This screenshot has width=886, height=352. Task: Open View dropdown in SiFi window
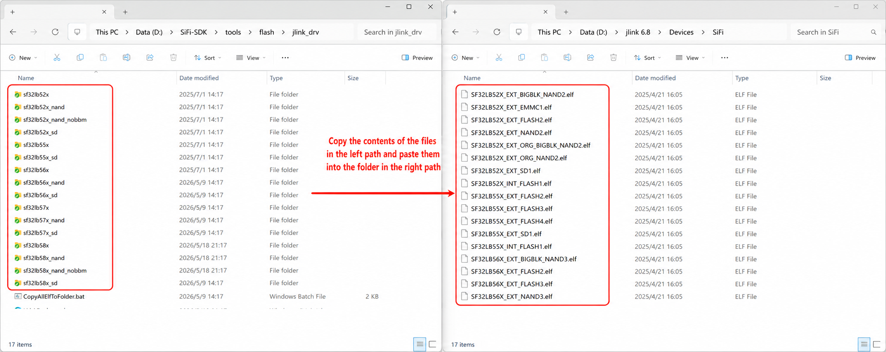point(690,58)
